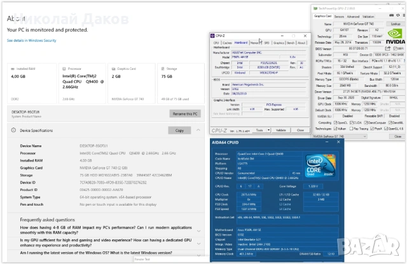Toggle DirectCompute checkbox in GPU-Z
The image size is (407, 264).
[x=366, y=122]
